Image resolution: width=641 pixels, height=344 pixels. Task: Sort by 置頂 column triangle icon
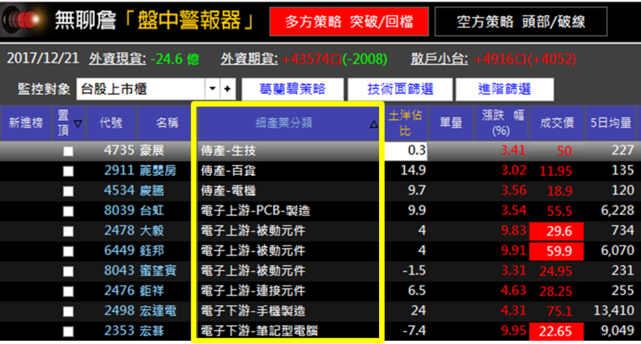click(77, 124)
